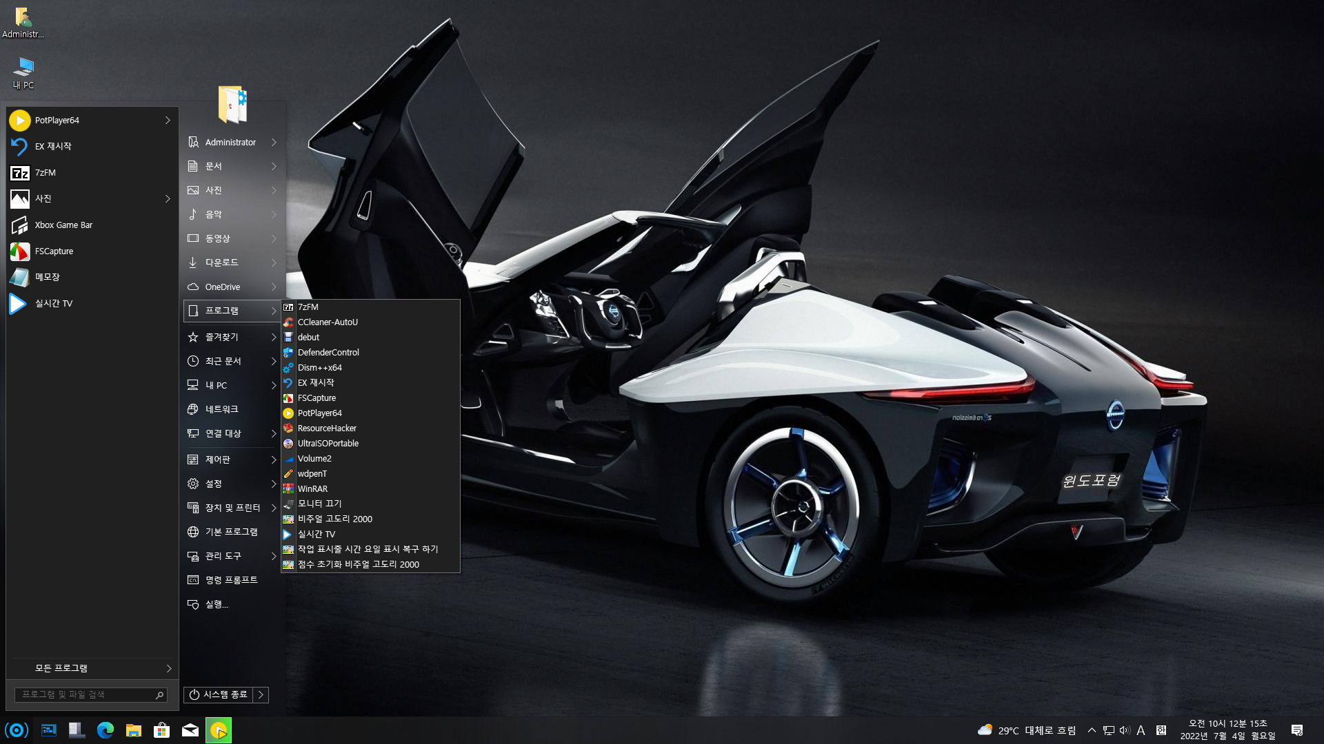Click EX 재시작 in pinned start list
This screenshot has width=1324, height=744.
91,147
